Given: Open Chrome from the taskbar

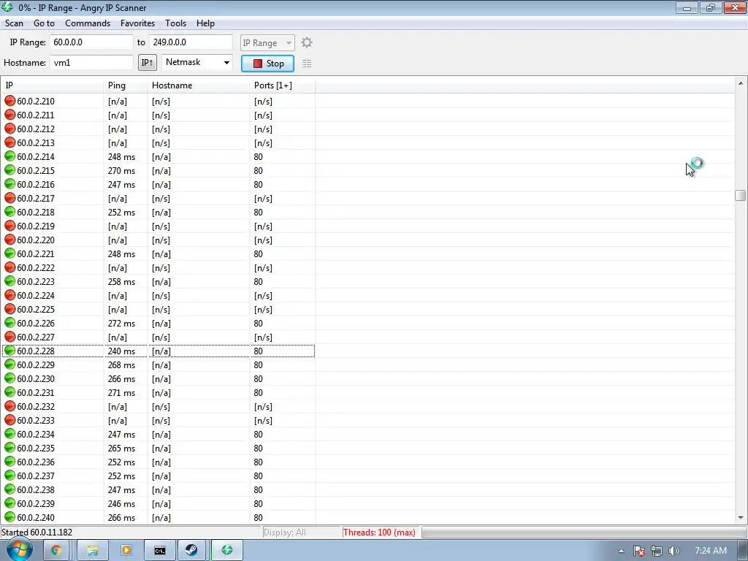Looking at the screenshot, I should pyautogui.click(x=56, y=550).
